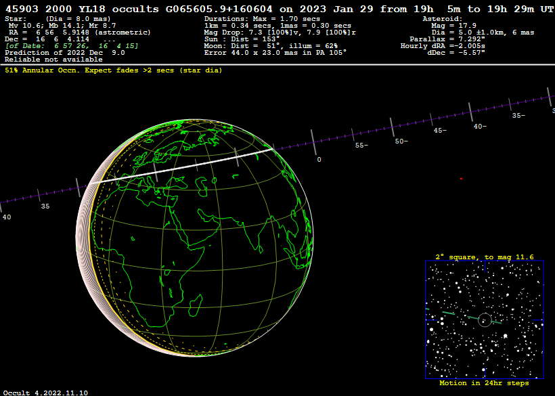Viewport: 555px width, 396px height.
Task: Click the '2° square, to mag 11.6' caption
Action: (485, 257)
